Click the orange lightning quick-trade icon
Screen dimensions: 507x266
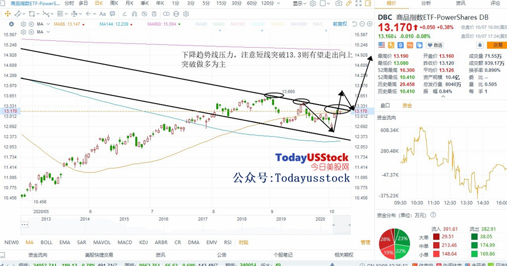[392, 45]
